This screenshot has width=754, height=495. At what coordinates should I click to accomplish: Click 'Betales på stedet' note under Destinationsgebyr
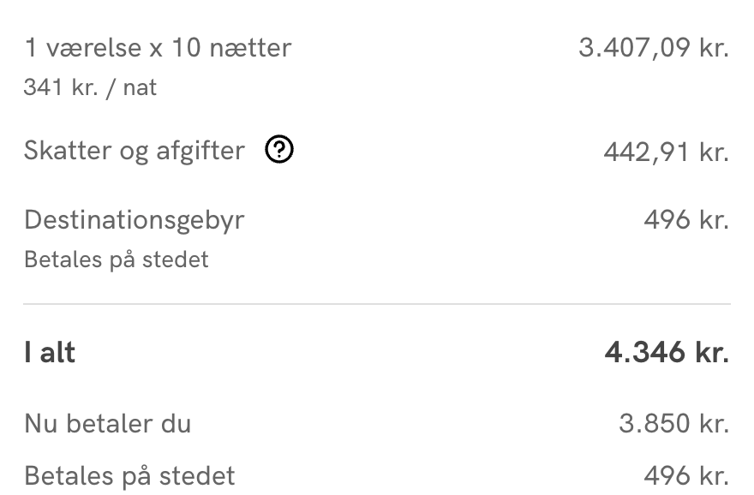[117, 259]
